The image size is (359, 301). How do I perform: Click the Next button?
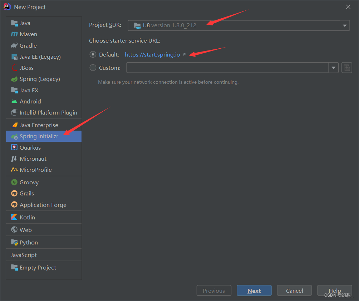point(254,291)
